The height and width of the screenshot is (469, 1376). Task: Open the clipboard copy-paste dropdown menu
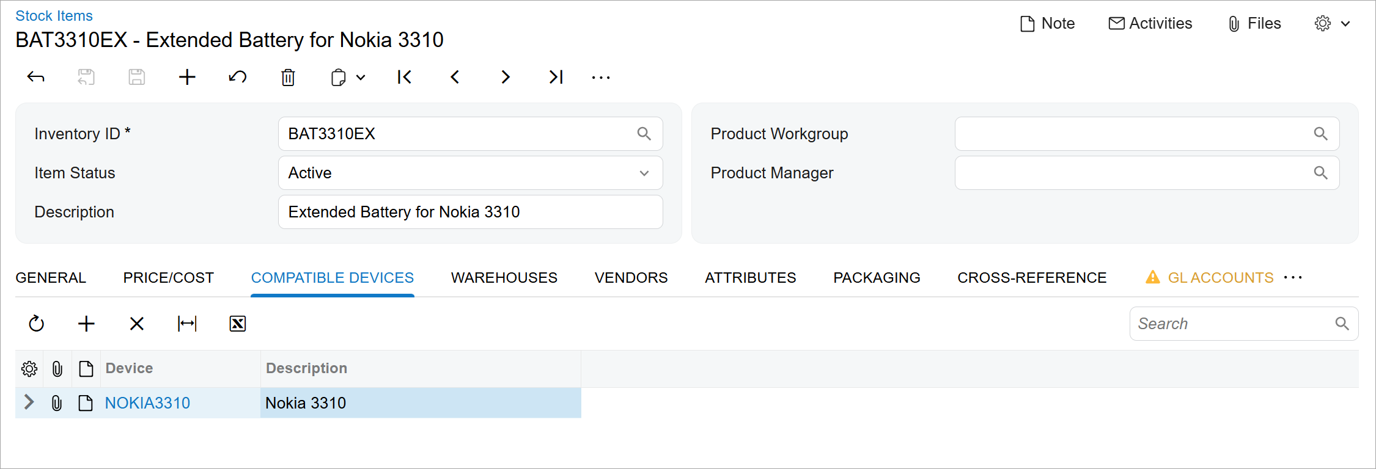(x=348, y=78)
